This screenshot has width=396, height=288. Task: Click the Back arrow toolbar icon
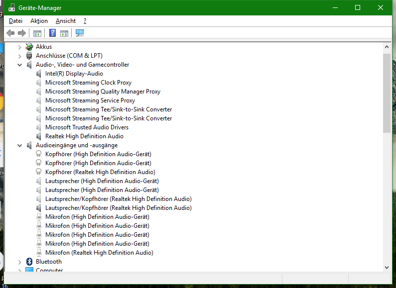(x=10, y=33)
